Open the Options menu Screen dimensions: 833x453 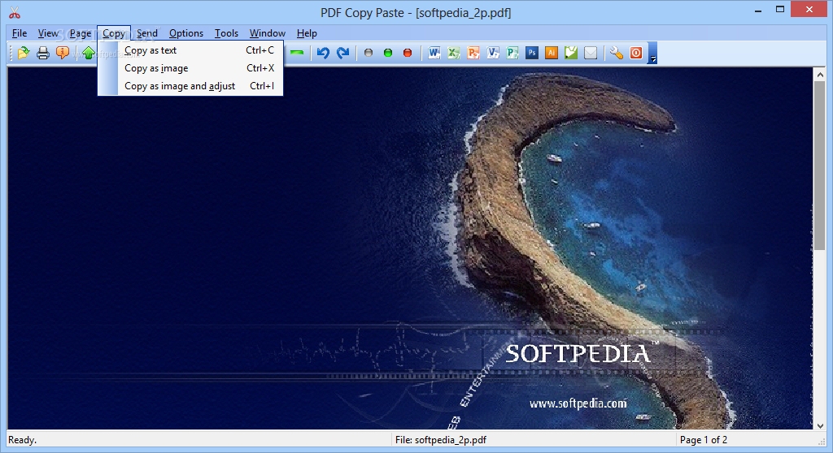186,33
